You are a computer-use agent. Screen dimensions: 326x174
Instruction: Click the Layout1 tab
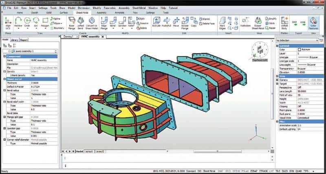coord(89,151)
